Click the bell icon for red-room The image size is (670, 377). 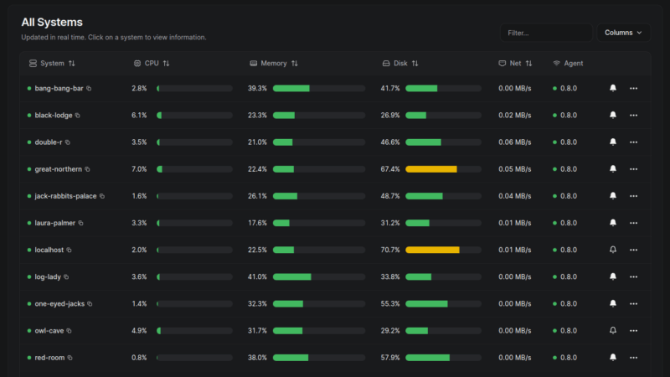pyautogui.click(x=612, y=357)
